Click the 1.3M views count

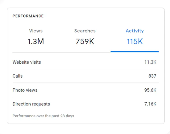[36, 42]
